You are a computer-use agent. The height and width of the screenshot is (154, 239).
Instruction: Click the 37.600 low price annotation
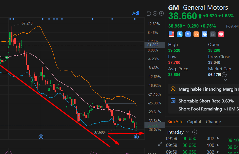(x=99, y=132)
